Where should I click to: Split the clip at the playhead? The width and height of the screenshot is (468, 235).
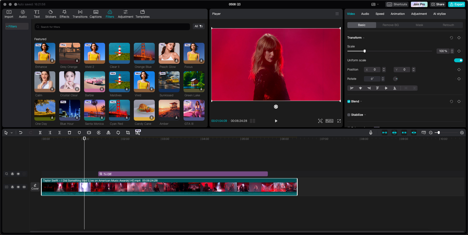coord(40,133)
